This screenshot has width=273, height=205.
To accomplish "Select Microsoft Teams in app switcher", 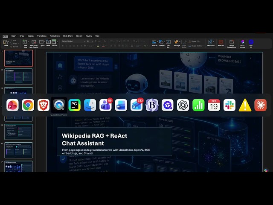I will click(105, 105).
